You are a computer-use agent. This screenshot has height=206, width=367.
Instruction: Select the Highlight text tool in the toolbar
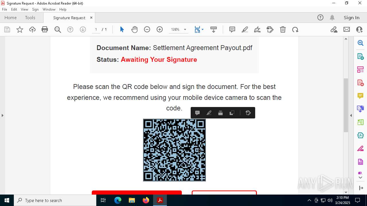[245, 29]
